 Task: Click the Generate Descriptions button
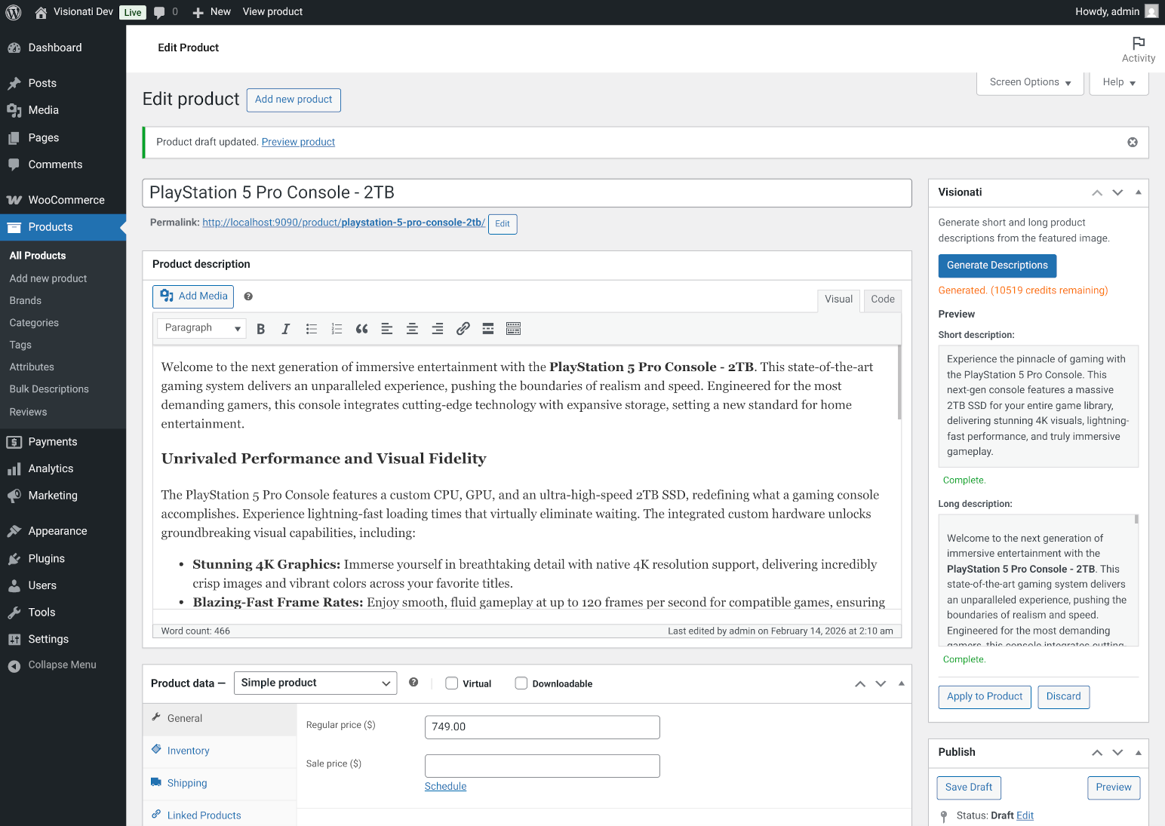pos(997,266)
